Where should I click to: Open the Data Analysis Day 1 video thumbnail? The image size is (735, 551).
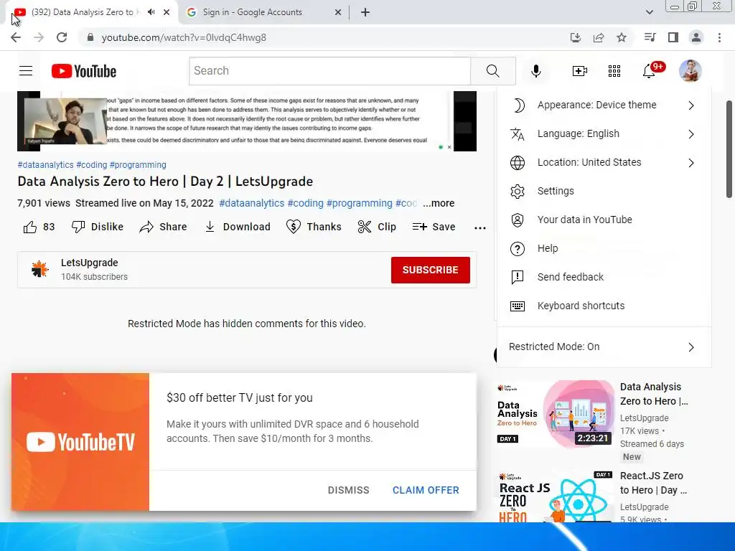pyautogui.click(x=556, y=414)
